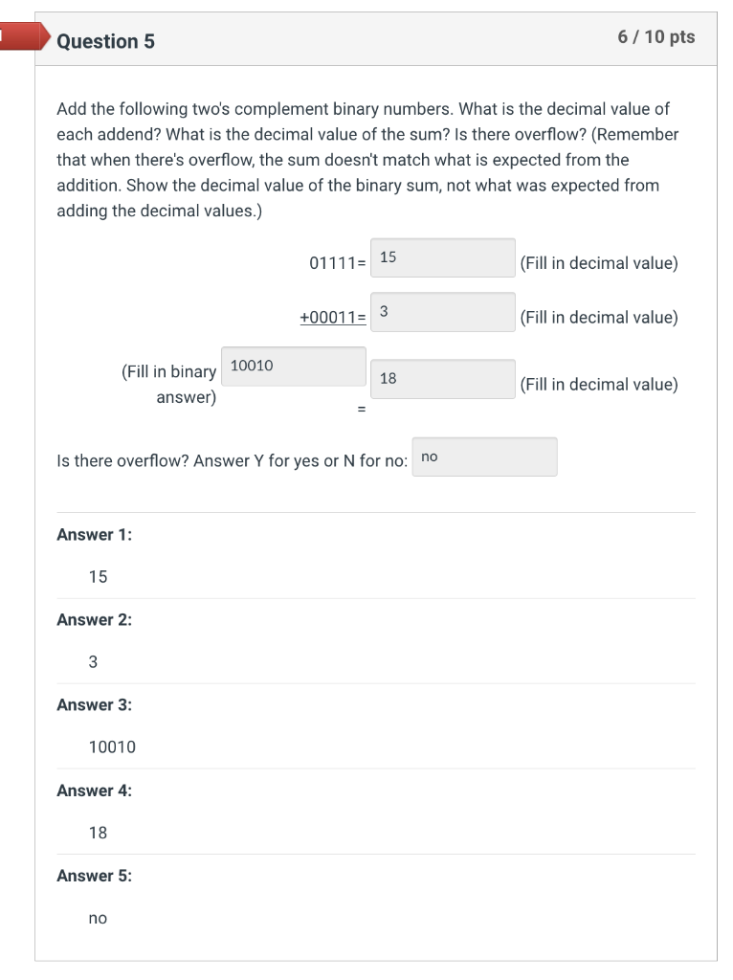This screenshot has width=733, height=980.
Task: Click the overflow answer input containing no
Action: pos(485,457)
